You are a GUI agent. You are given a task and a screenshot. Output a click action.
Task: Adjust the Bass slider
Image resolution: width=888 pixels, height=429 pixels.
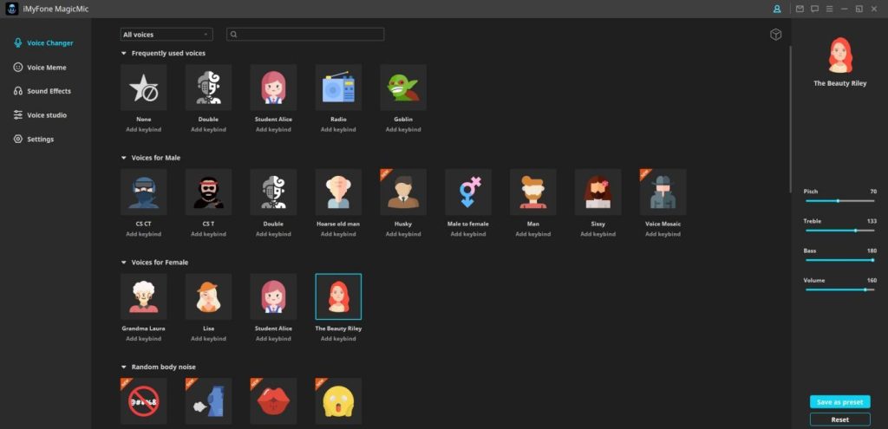[839, 260]
